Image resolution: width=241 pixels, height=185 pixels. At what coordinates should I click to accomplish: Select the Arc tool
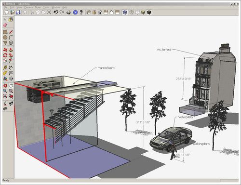tap(11, 38)
